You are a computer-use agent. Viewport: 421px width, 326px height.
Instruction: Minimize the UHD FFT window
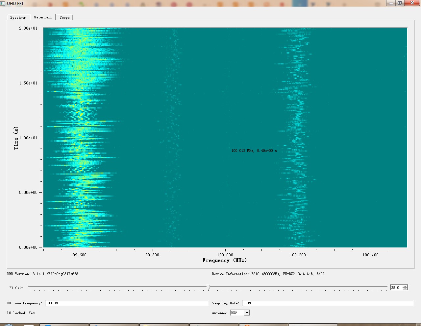click(391, 3)
